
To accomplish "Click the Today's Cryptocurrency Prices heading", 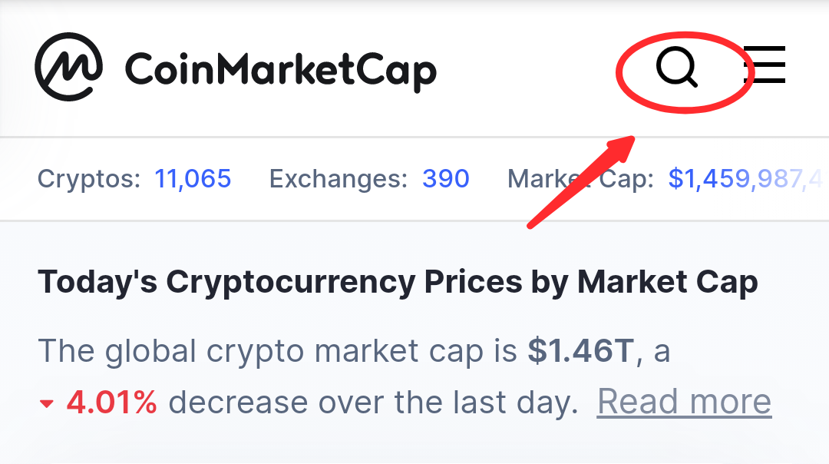I will click(398, 282).
